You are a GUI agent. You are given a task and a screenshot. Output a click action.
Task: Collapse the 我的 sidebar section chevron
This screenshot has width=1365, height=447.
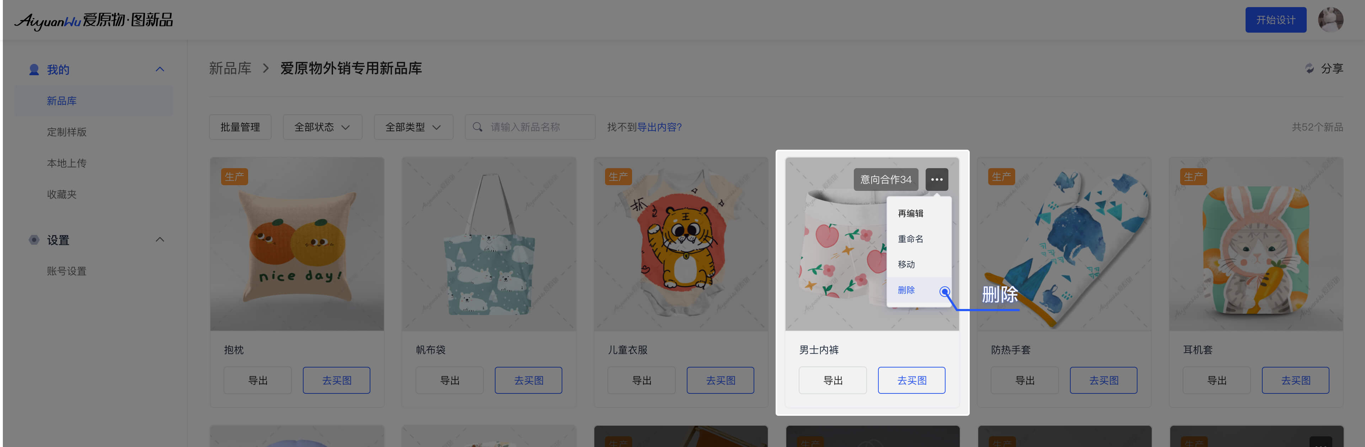160,69
